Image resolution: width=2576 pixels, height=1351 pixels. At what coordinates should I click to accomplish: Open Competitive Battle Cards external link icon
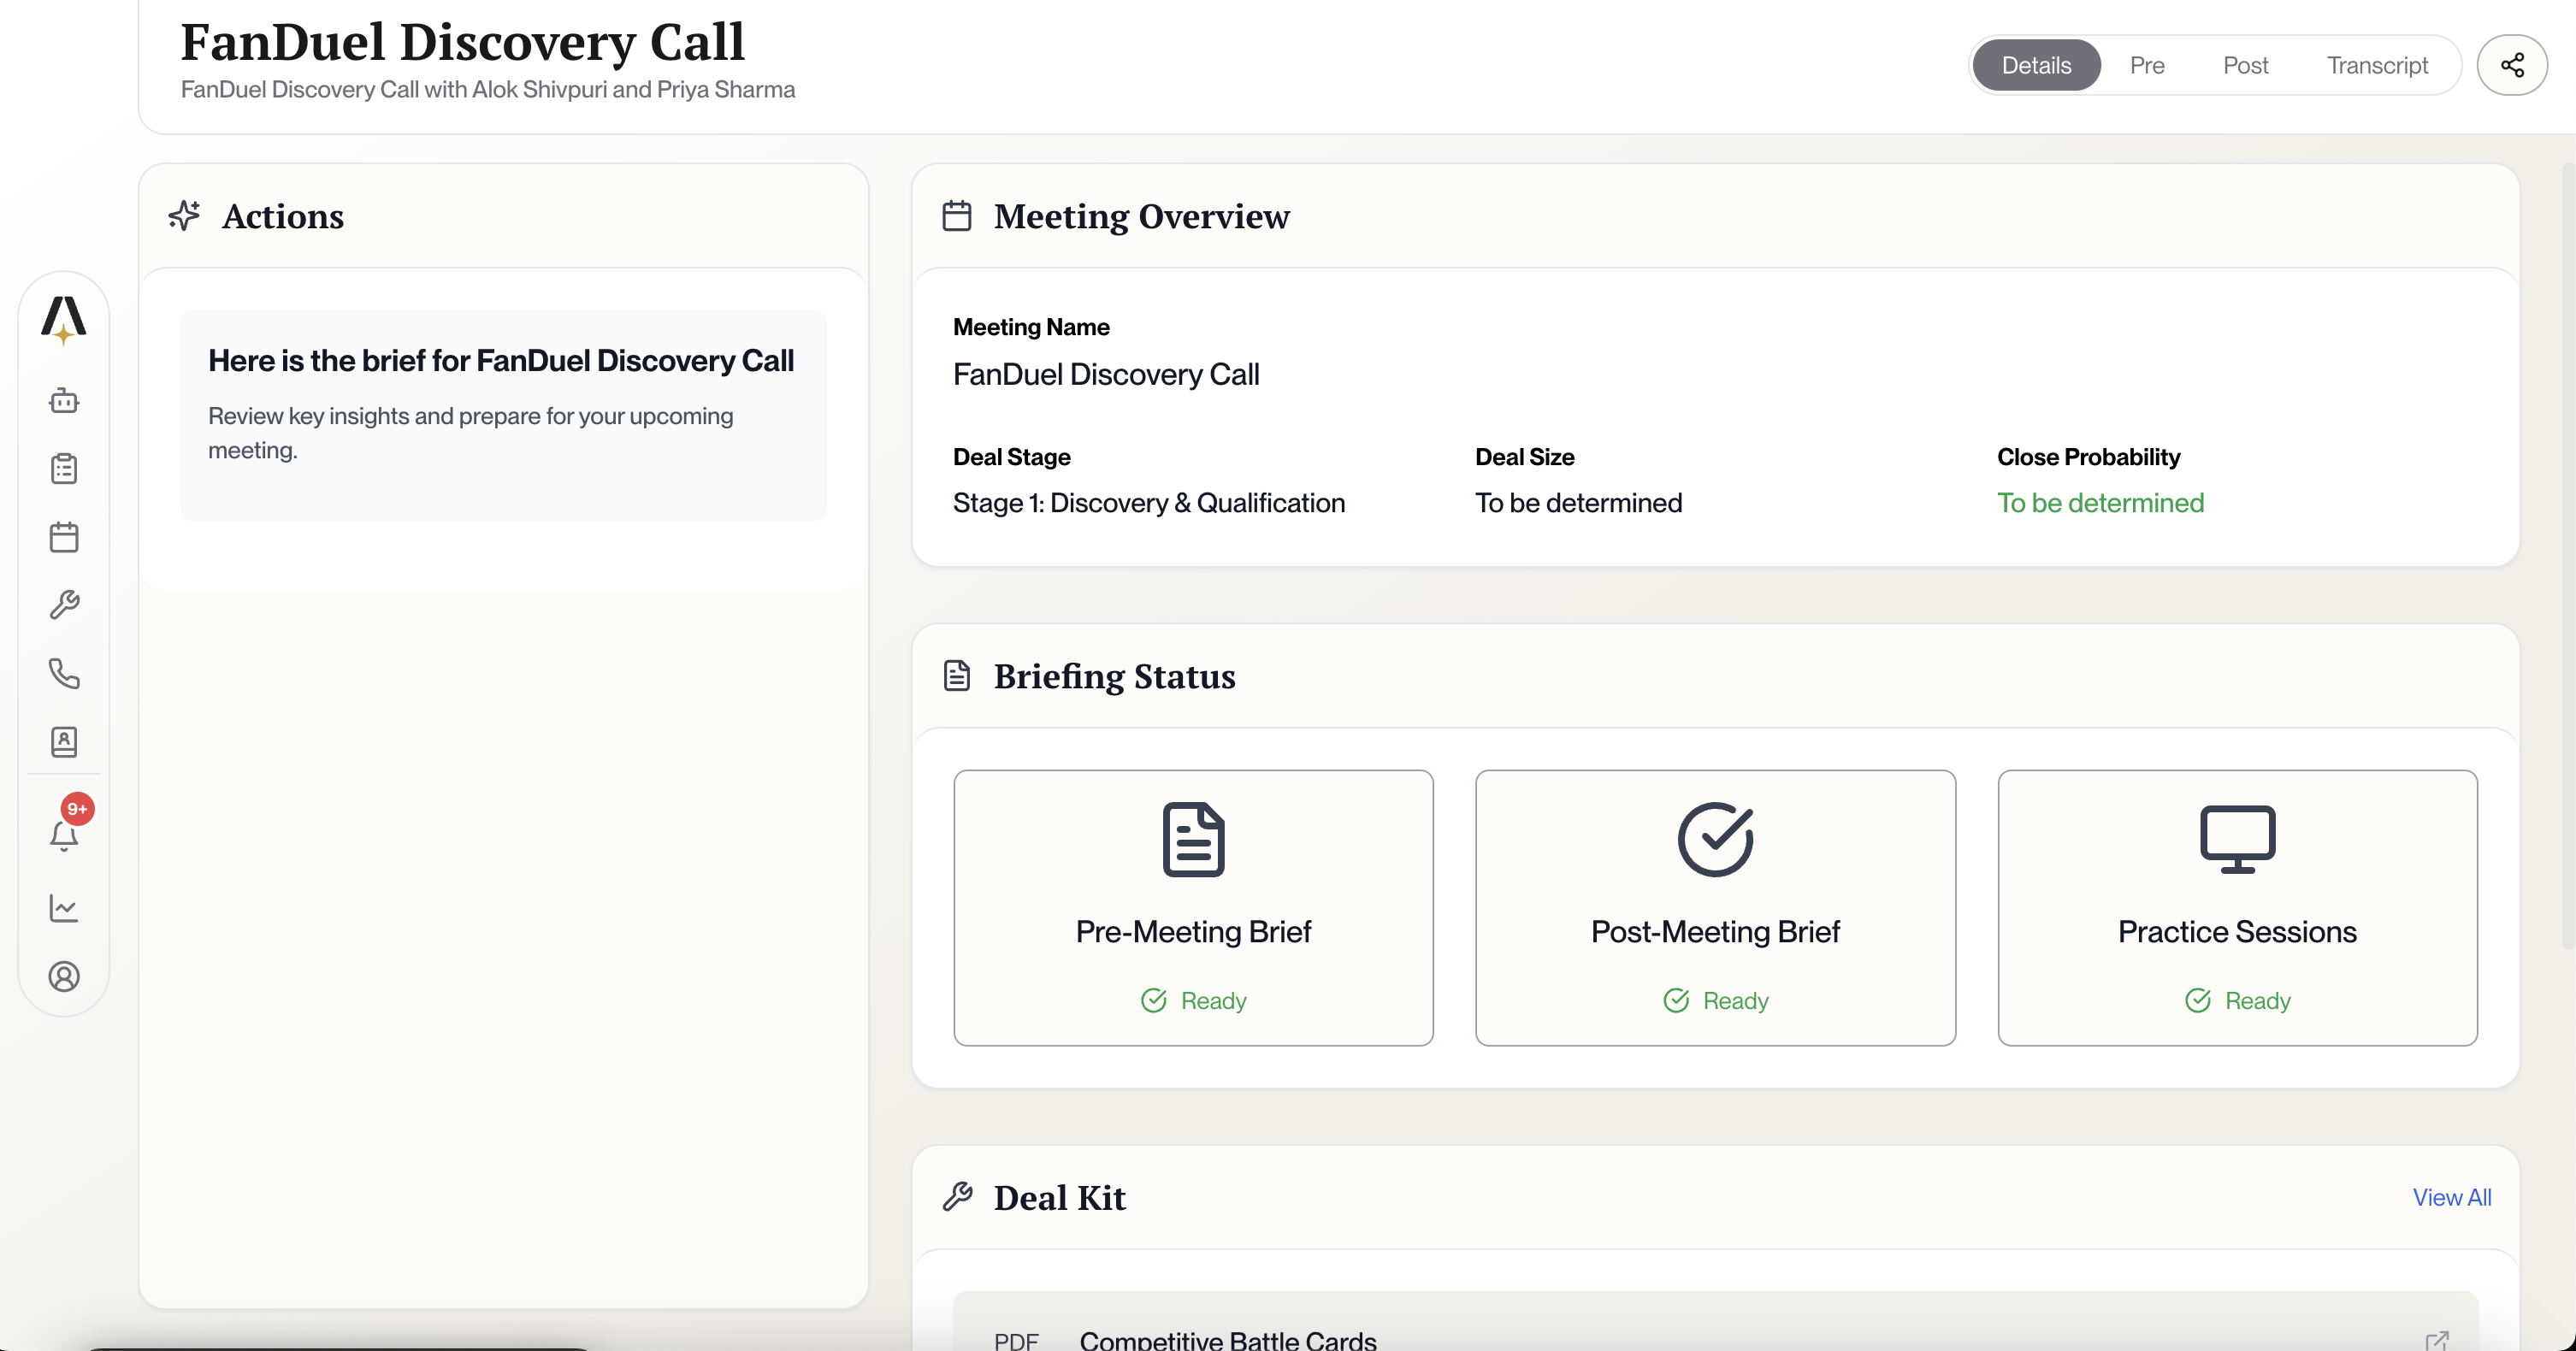point(2436,1340)
